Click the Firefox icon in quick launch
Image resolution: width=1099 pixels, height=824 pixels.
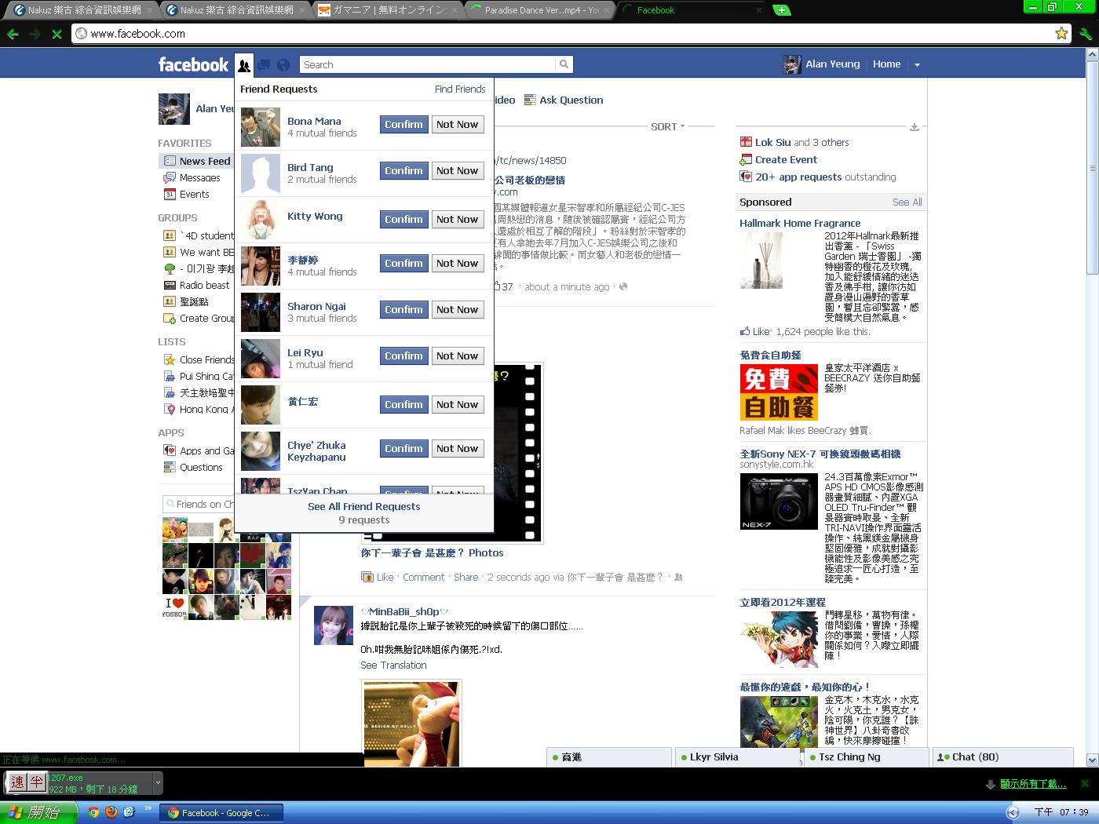point(111,812)
